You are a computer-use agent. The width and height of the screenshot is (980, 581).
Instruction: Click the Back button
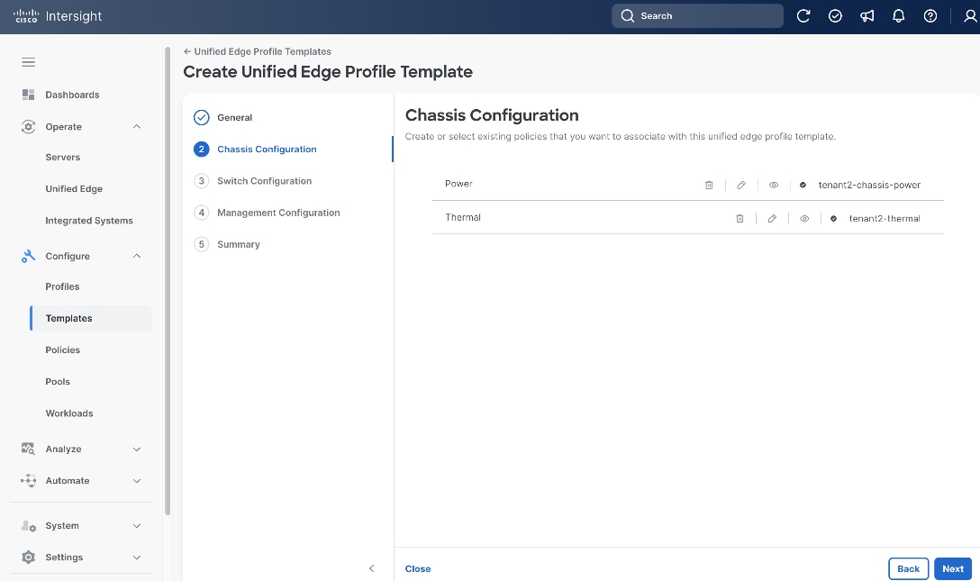pyautogui.click(x=908, y=568)
